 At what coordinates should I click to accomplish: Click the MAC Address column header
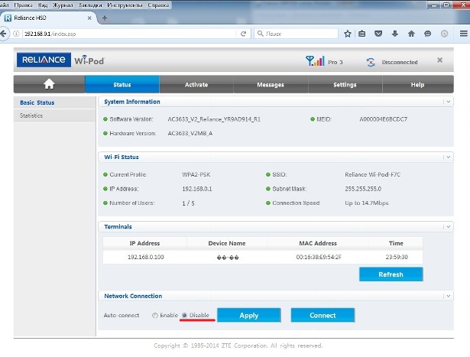point(318,243)
